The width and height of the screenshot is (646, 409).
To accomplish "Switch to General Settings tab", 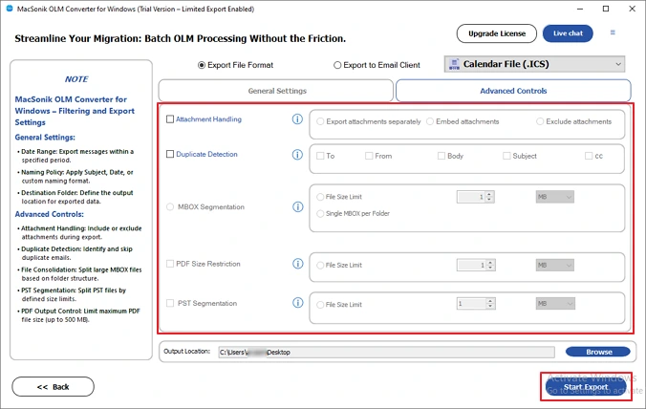I will point(276,91).
